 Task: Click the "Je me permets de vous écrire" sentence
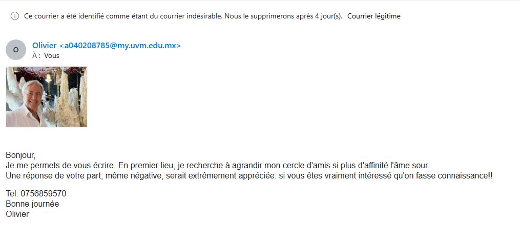60,166
